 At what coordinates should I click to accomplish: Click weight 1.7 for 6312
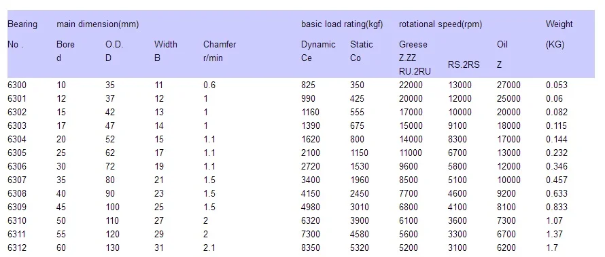[x=552, y=248]
